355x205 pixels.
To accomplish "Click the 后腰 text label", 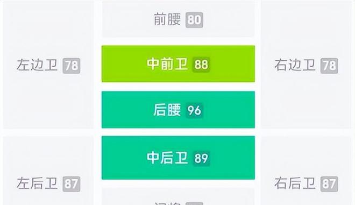I will point(167,110).
